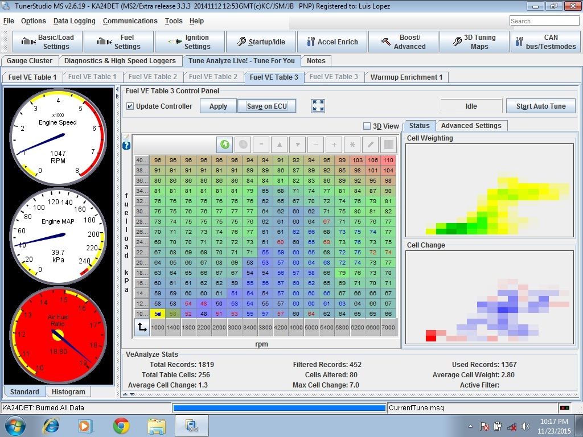This screenshot has height=437, width=583.
Task: Click the power icon in system tray
Action: pyautogui.click(x=498, y=426)
